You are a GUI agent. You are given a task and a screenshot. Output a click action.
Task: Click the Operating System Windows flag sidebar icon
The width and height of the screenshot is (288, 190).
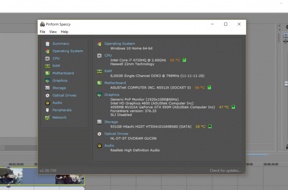click(47, 51)
